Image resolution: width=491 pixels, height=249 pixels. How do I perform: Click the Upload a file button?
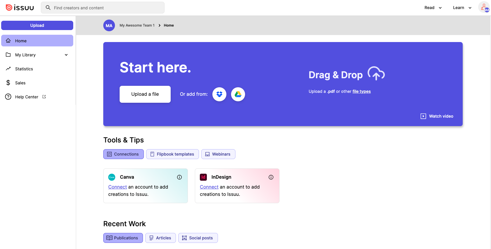[145, 94]
